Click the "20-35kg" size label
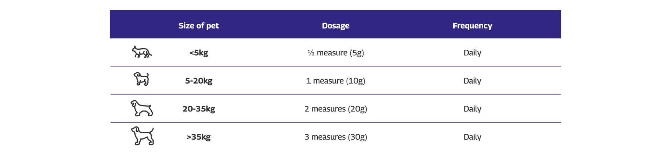 tap(199, 109)
